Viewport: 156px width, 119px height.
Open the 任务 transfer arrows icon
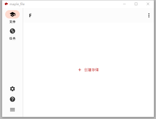(x=12, y=31)
